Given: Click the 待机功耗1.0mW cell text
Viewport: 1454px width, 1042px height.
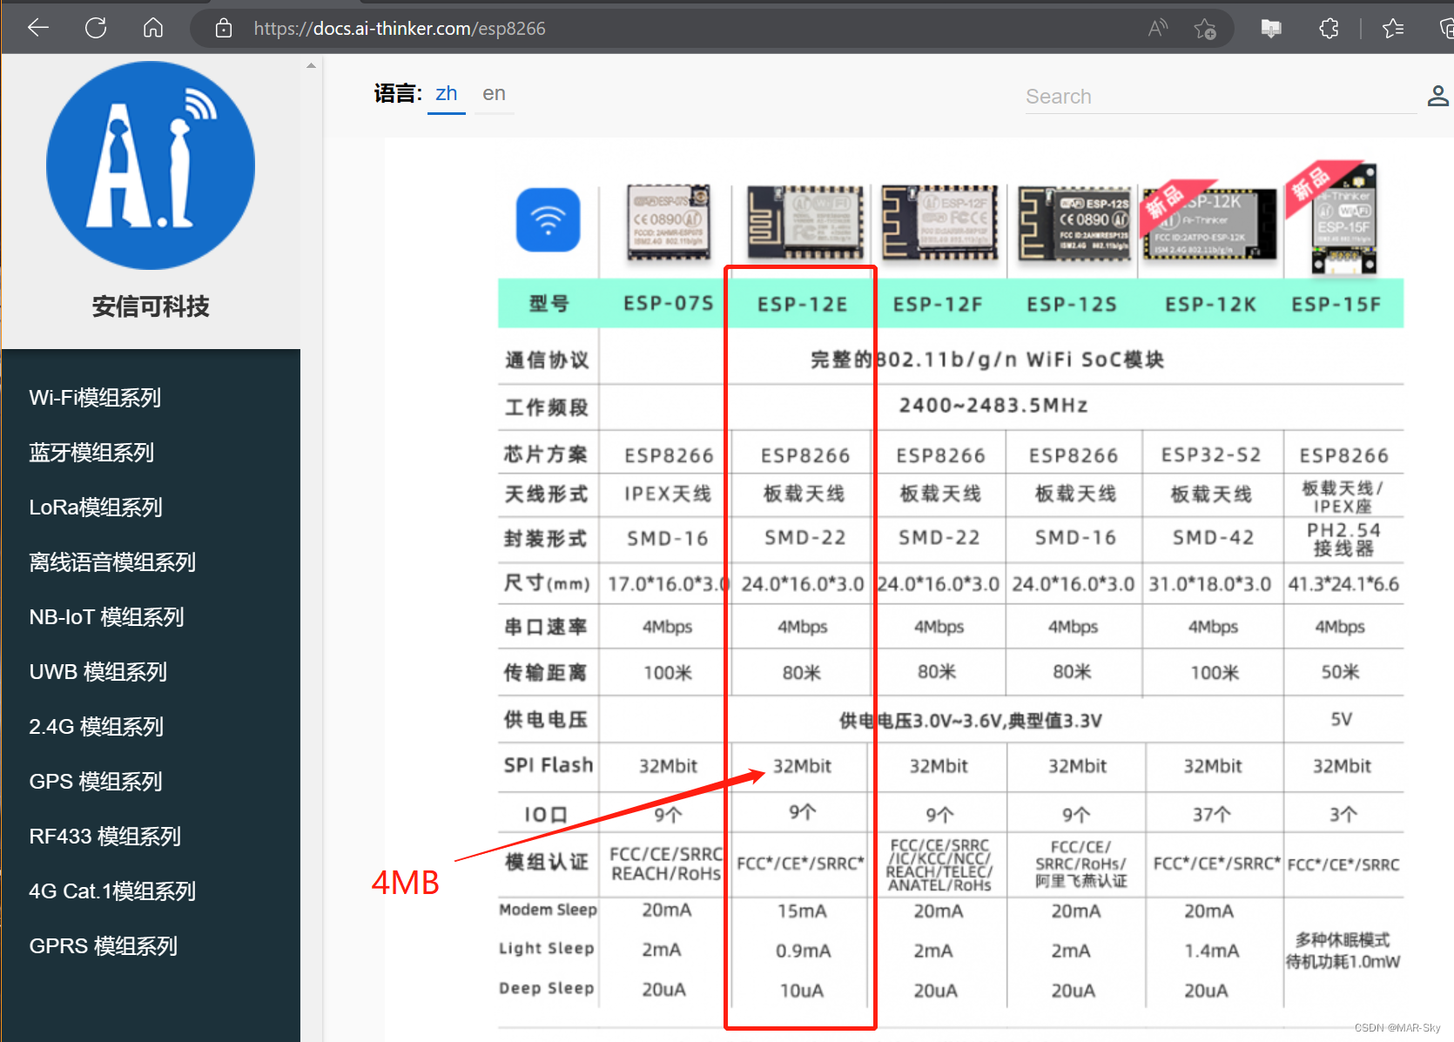Looking at the screenshot, I should pos(1343,962).
